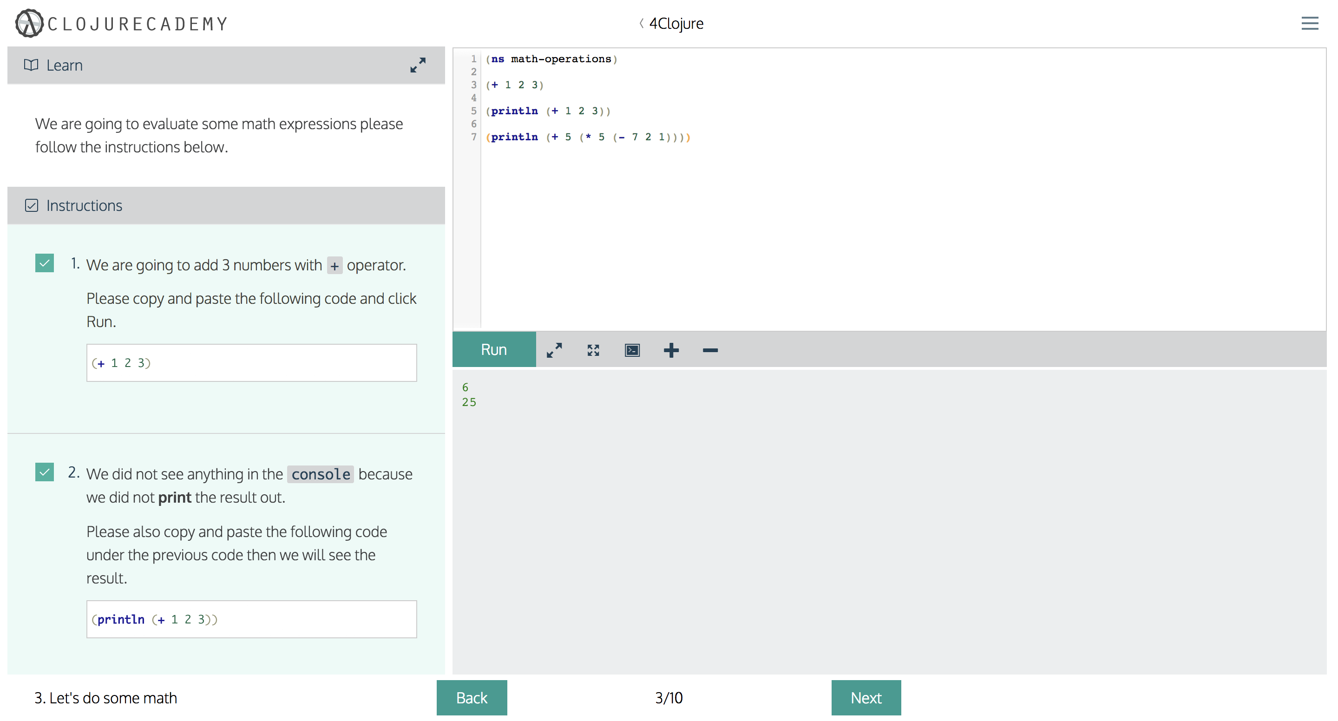Image resolution: width=1338 pixels, height=721 pixels.
Task: Go back using the Back button
Action: point(472,698)
